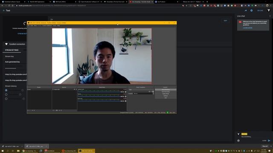
Task: Select the Scene item in Scenes list
Action: [39, 90]
